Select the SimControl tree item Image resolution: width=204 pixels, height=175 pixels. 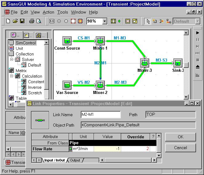pos(25,43)
